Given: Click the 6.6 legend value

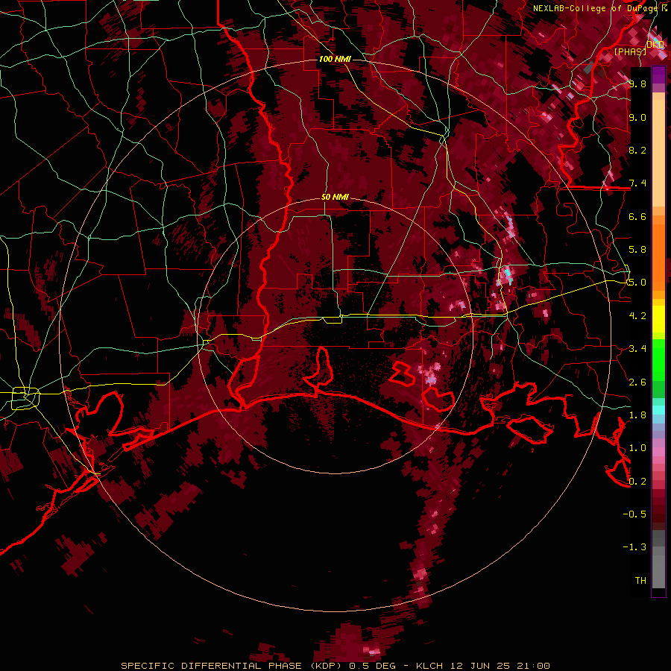Looking at the screenshot, I should (637, 216).
